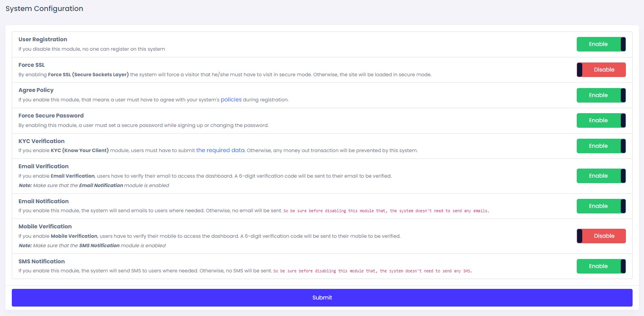The height and width of the screenshot is (316, 644).
Task: Follow "the required data" link
Action: [x=220, y=151]
